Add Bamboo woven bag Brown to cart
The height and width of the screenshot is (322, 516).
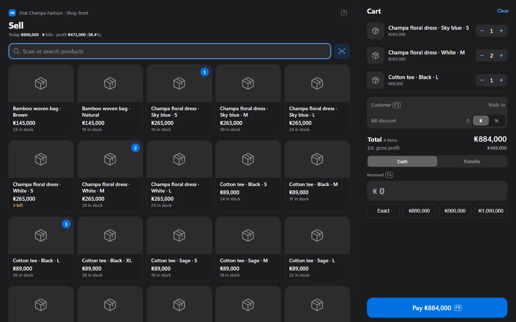[41, 101]
